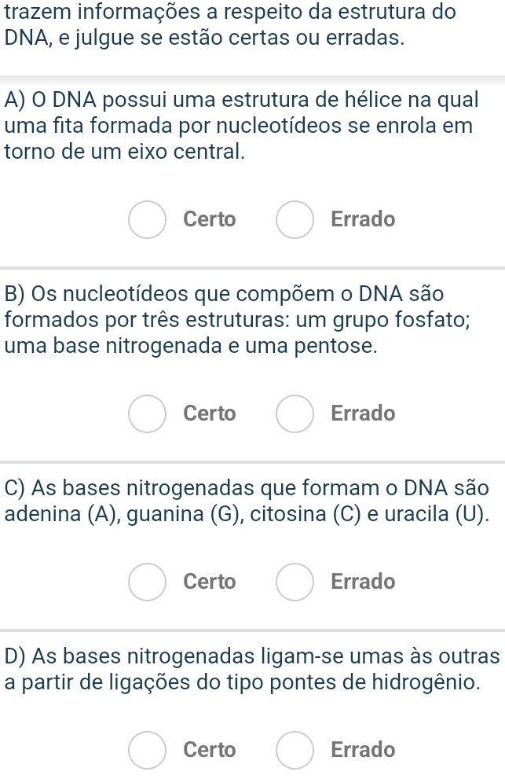
Task: Click the "Certo" text label under statement C
Action: [209, 582]
